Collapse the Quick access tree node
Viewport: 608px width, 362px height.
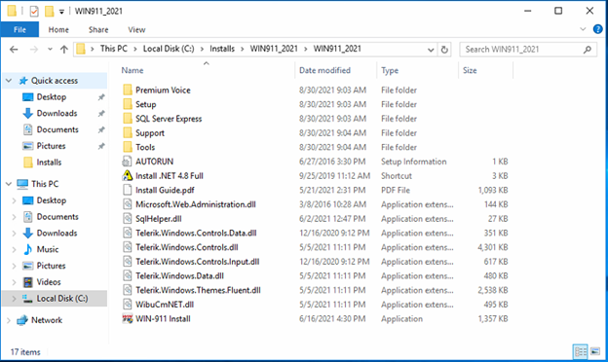click(9, 81)
